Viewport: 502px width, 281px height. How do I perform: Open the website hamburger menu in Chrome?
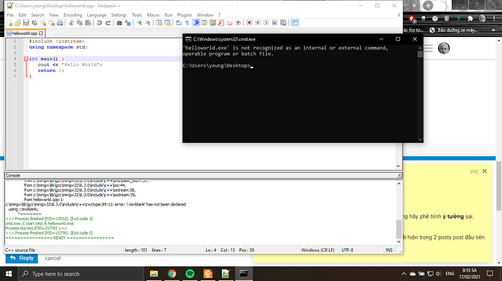click(428, 48)
